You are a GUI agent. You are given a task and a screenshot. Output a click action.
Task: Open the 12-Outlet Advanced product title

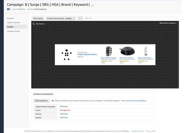pyautogui.click(x=146, y=58)
